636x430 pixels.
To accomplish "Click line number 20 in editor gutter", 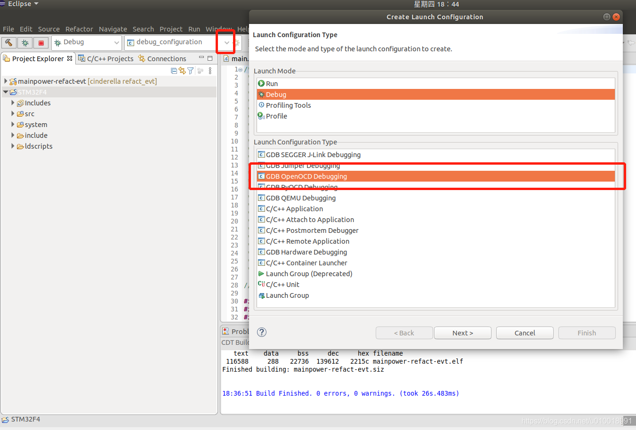I will (x=234, y=221).
